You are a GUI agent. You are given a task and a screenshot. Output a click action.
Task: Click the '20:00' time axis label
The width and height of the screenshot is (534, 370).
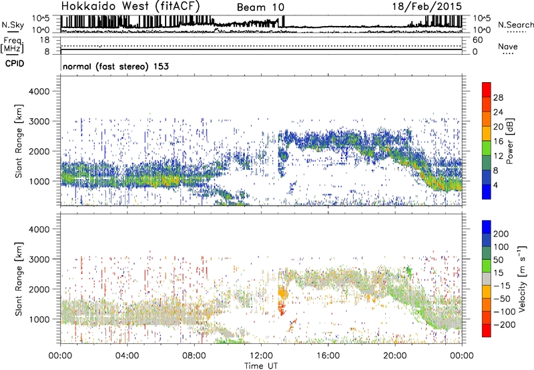click(395, 356)
